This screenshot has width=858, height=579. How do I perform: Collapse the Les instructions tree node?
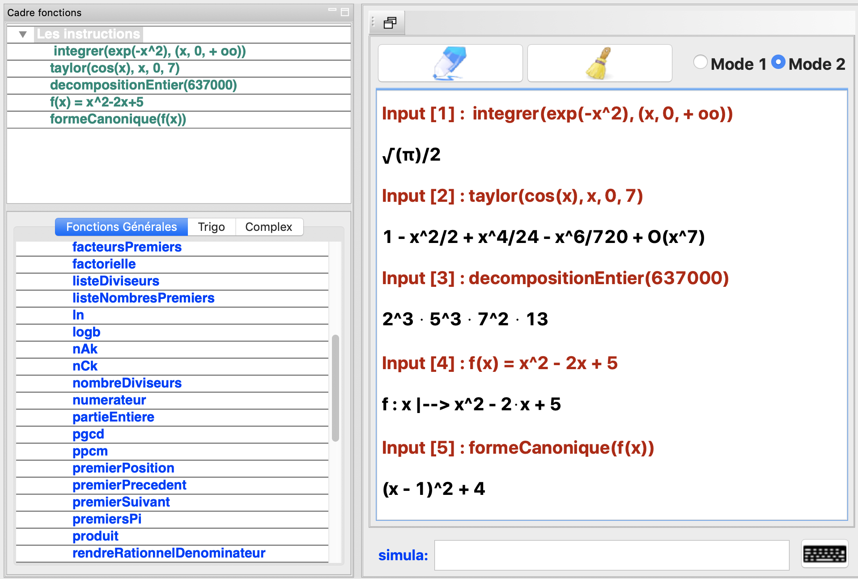(23, 34)
